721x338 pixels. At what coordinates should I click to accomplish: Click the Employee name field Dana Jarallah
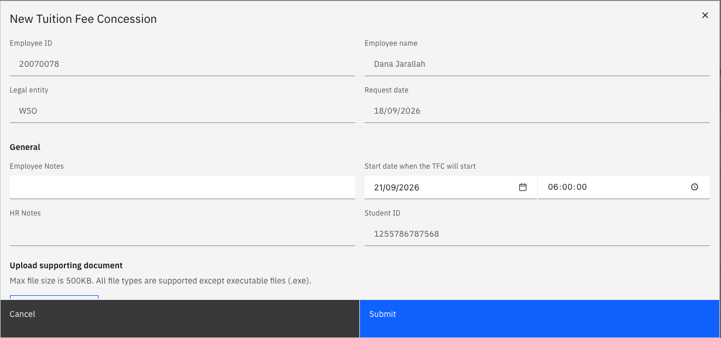click(x=537, y=64)
